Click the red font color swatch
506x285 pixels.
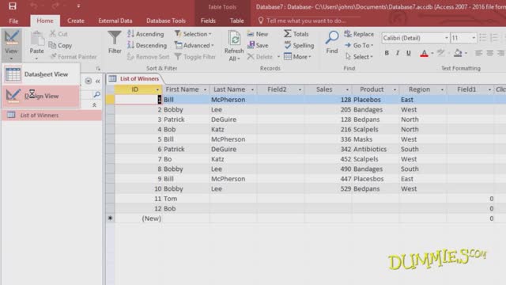click(424, 53)
